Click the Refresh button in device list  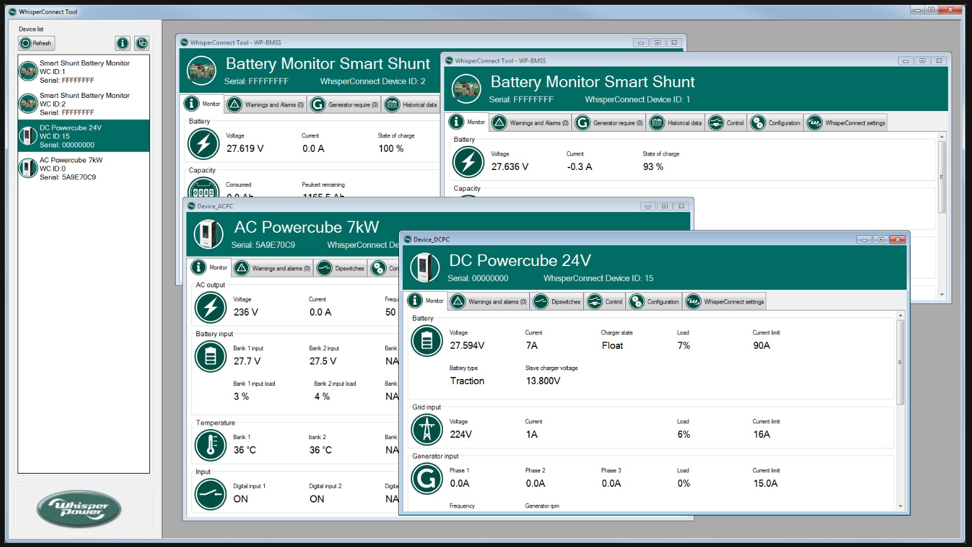coord(36,43)
